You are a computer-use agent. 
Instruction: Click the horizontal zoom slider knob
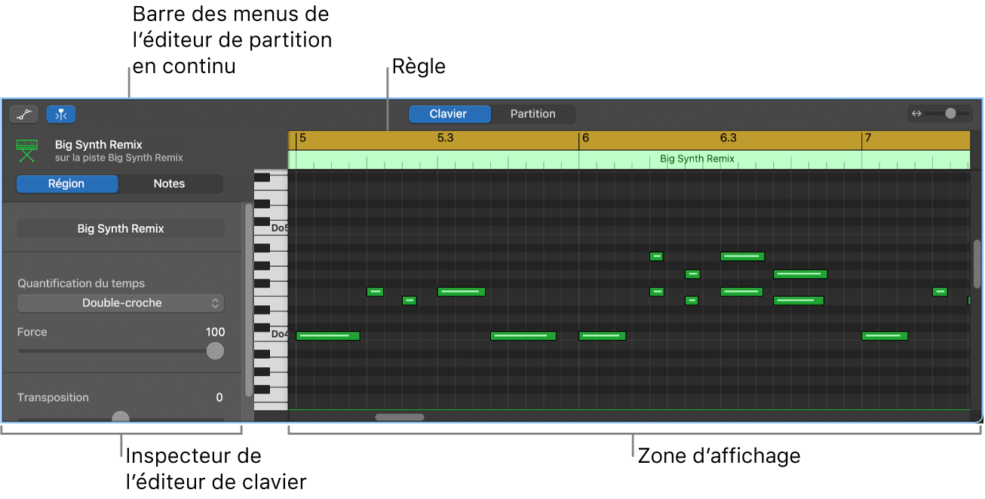click(x=950, y=114)
